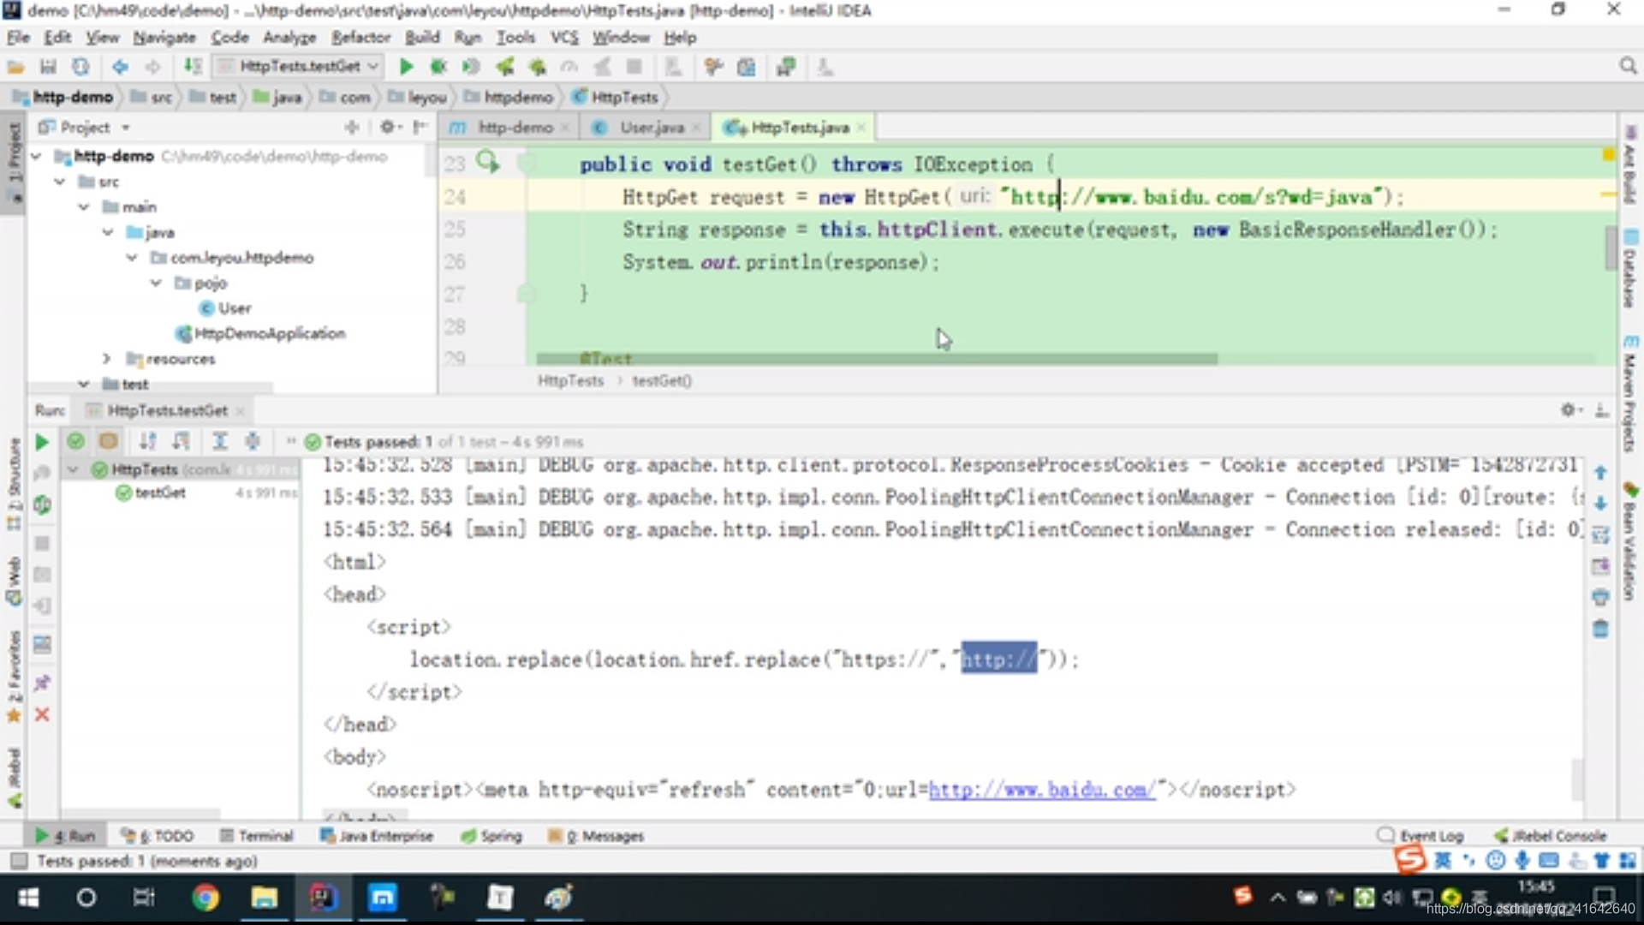Click the console Up stack trace arrow
Image resolution: width=1644 pixels, height=925 pixels.
(1600, 473)
